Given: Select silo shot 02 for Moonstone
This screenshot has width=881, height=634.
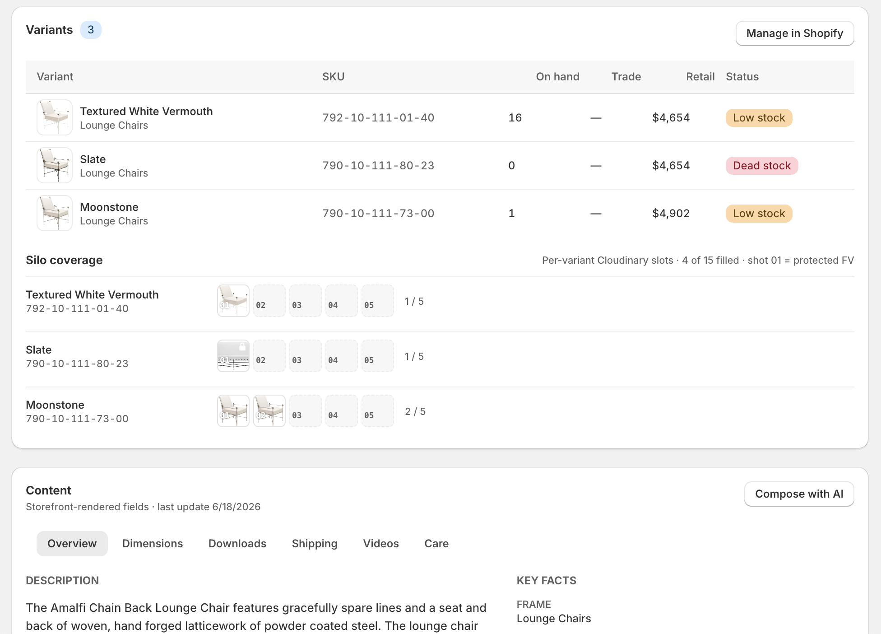Looking at the screenshot, I should pyautogui.click(x=269, y=411).
